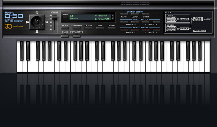Click the joystick up arrow marked U

[x=37, y=12]
